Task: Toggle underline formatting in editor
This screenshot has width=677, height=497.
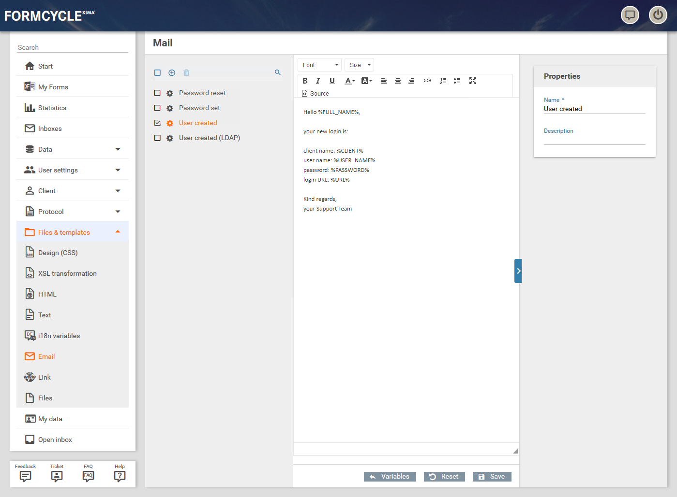Action: pos(332,81)
